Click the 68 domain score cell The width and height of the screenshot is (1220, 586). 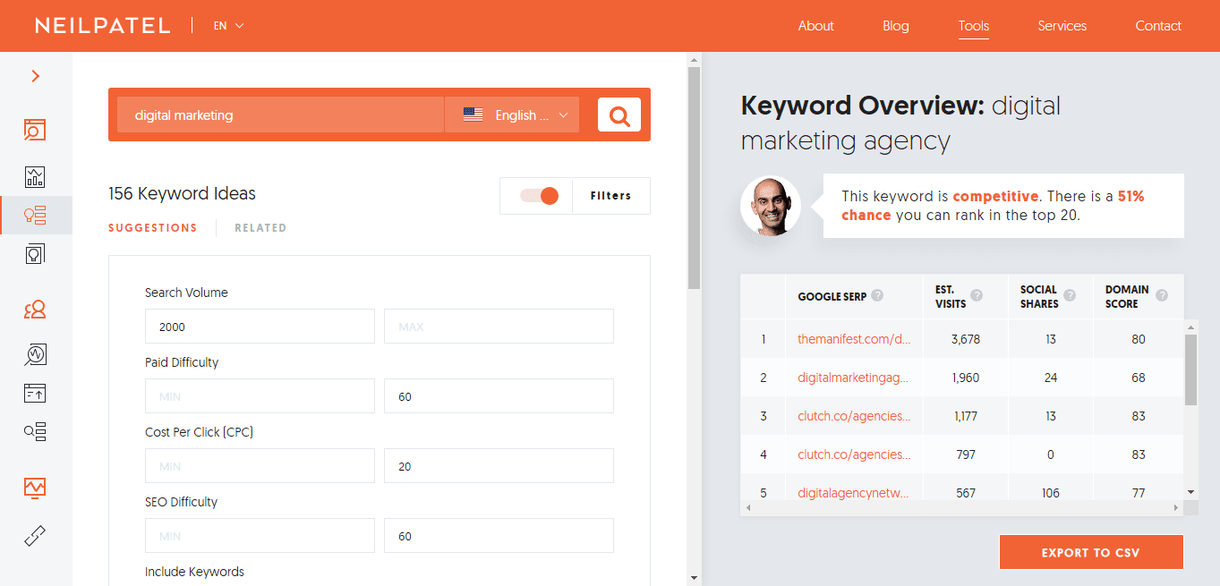pos(1139,378)
